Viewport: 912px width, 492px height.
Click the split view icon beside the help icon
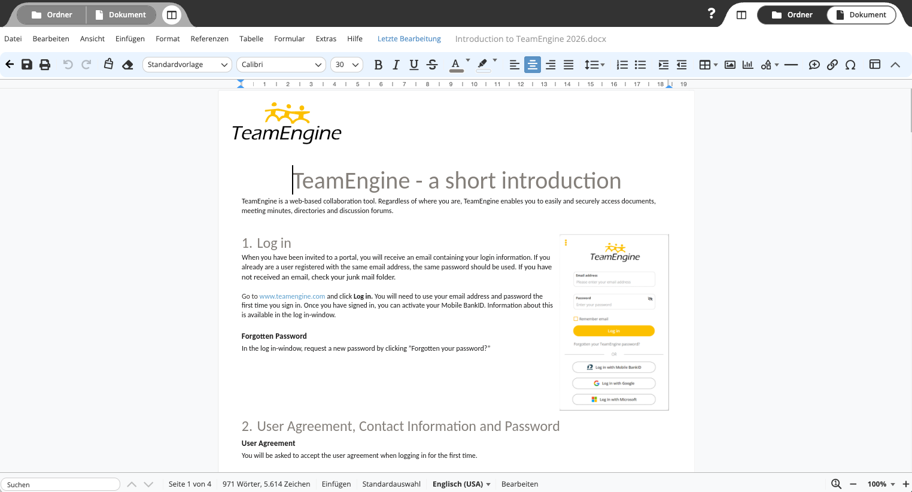[x=741, y=15]
